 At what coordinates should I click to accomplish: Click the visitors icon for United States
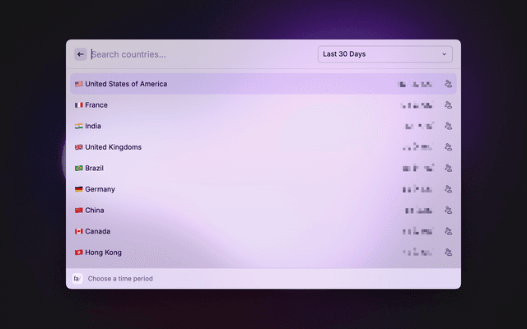[x=448, y=84]
